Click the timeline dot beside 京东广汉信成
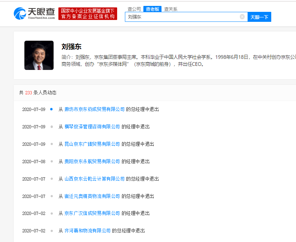 point(52,214)
